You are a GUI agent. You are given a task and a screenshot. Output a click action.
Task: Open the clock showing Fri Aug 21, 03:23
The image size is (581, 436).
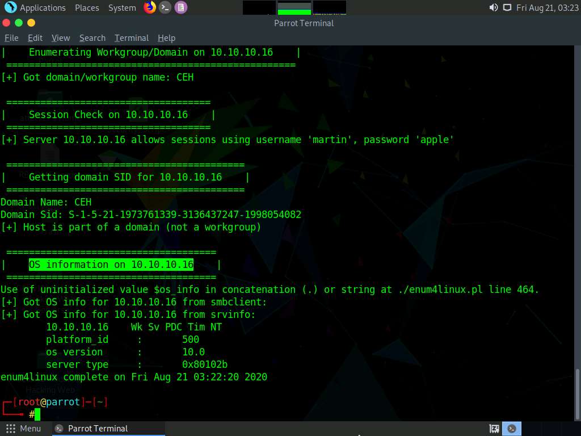pyautogui.click(x=548, y=8)
